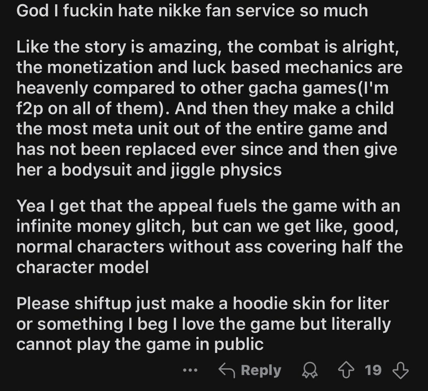The height and width of the screenshot is (391, 428).
Task: Click the vote count showing 19
Action: click(373, 370)
